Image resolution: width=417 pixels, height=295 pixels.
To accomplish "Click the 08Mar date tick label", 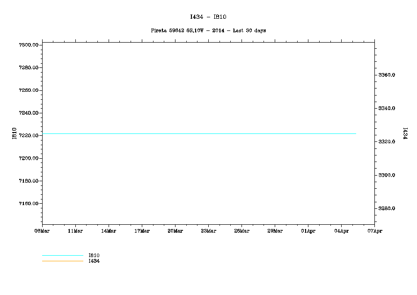I will pyautogui.click(x=42, y=231).
